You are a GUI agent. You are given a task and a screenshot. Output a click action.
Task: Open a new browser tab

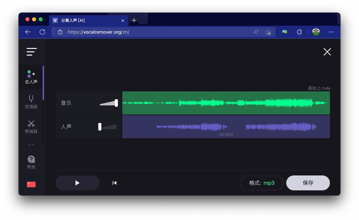(x=134, y=20)
